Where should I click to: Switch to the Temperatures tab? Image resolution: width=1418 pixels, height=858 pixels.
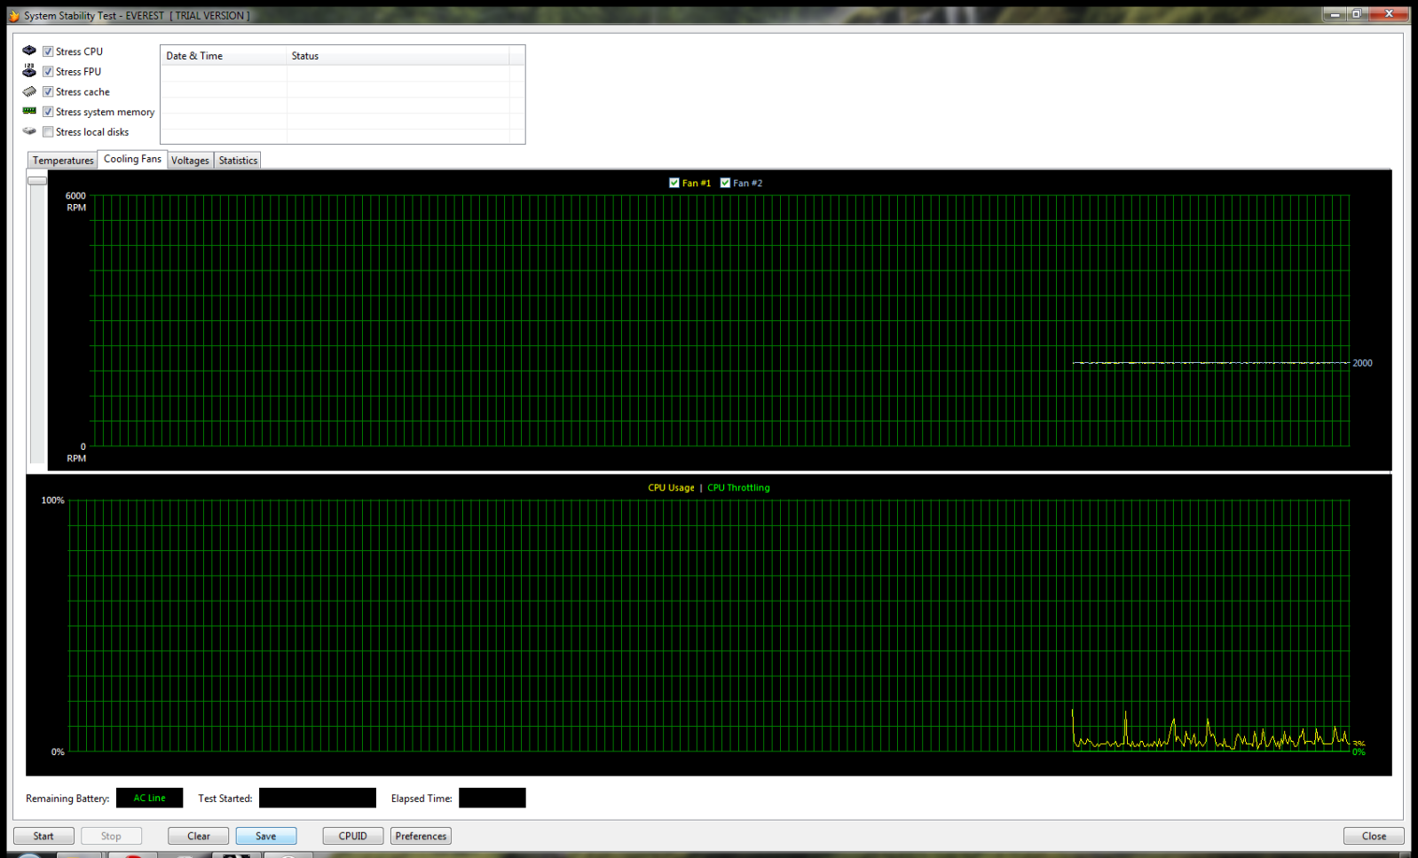click(63, 161)
